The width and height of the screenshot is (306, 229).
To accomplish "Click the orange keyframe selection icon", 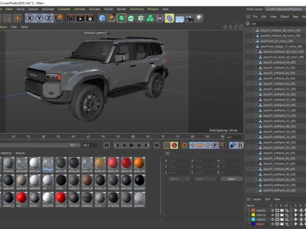I will (185, 145).
